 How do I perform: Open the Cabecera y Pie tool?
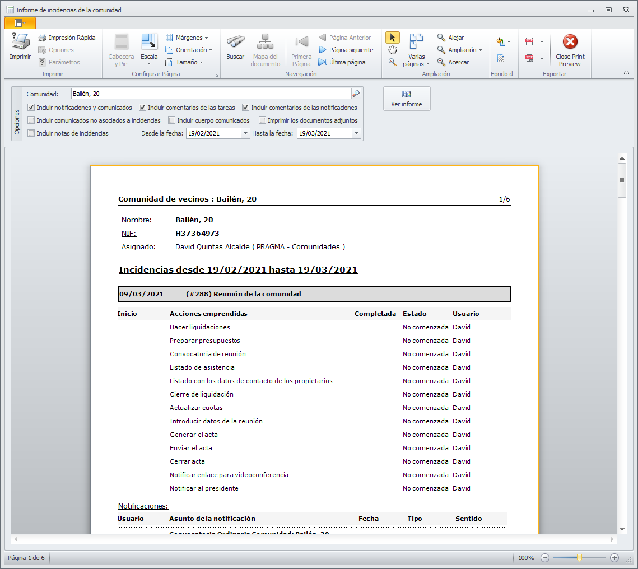[121, 50]
